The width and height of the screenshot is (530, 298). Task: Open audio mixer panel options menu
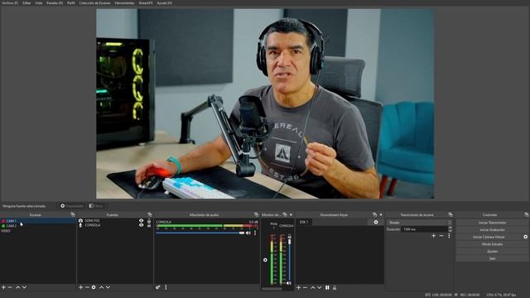166,287
